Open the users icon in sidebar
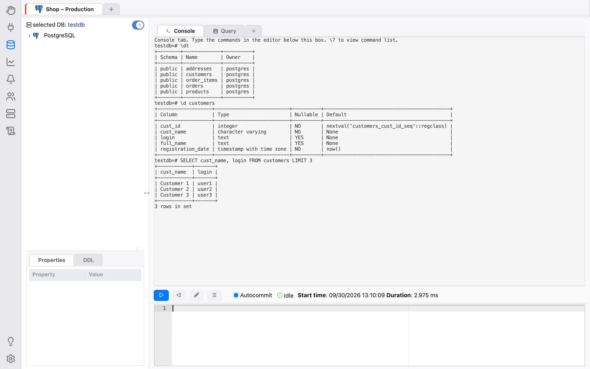Screen dimensions: 590x369 click(10, 96)
